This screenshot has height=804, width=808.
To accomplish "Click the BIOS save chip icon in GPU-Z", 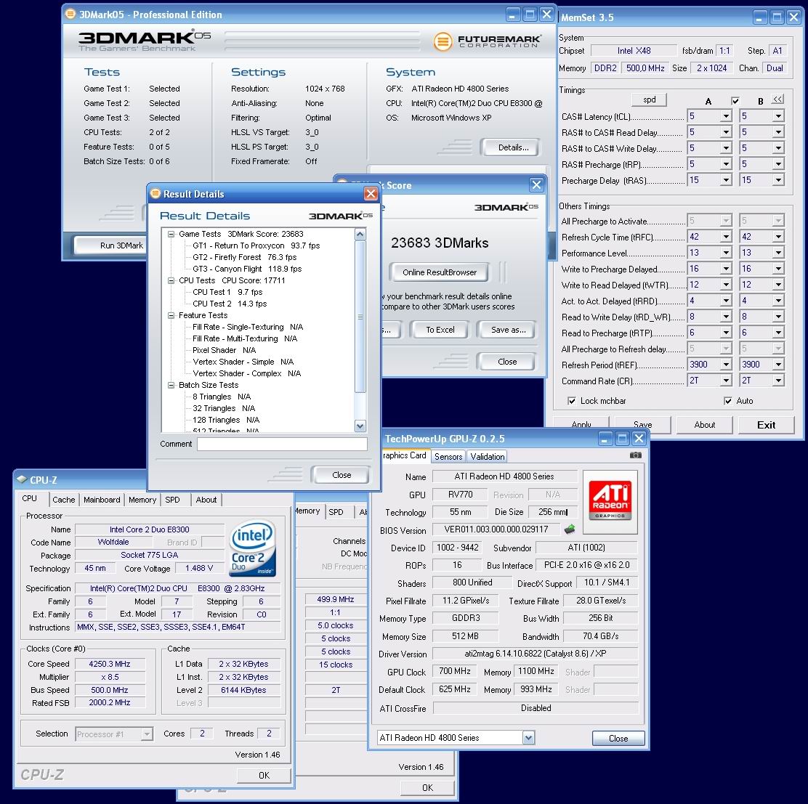I will [x=570, y=529].
